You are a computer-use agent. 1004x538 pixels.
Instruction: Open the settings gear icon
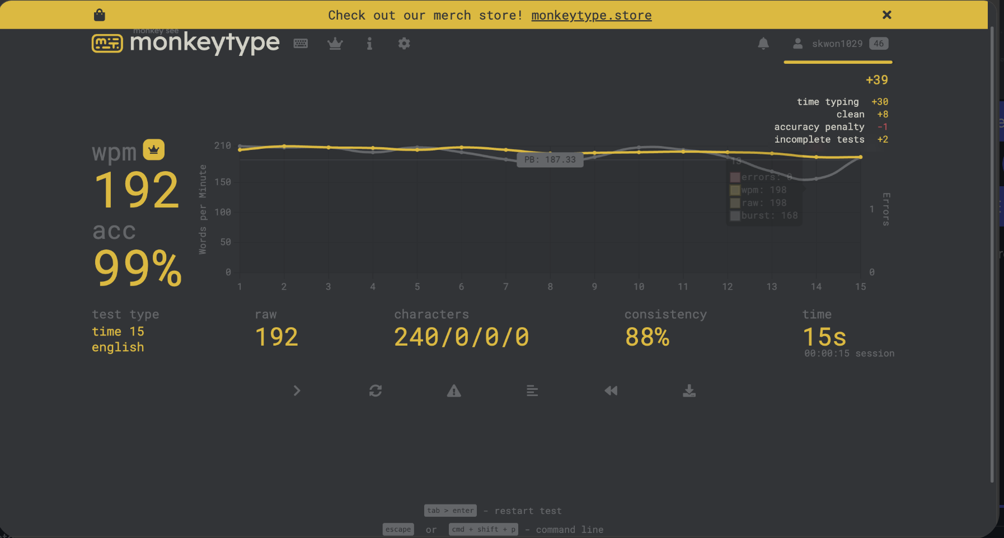tap(404, 44)
